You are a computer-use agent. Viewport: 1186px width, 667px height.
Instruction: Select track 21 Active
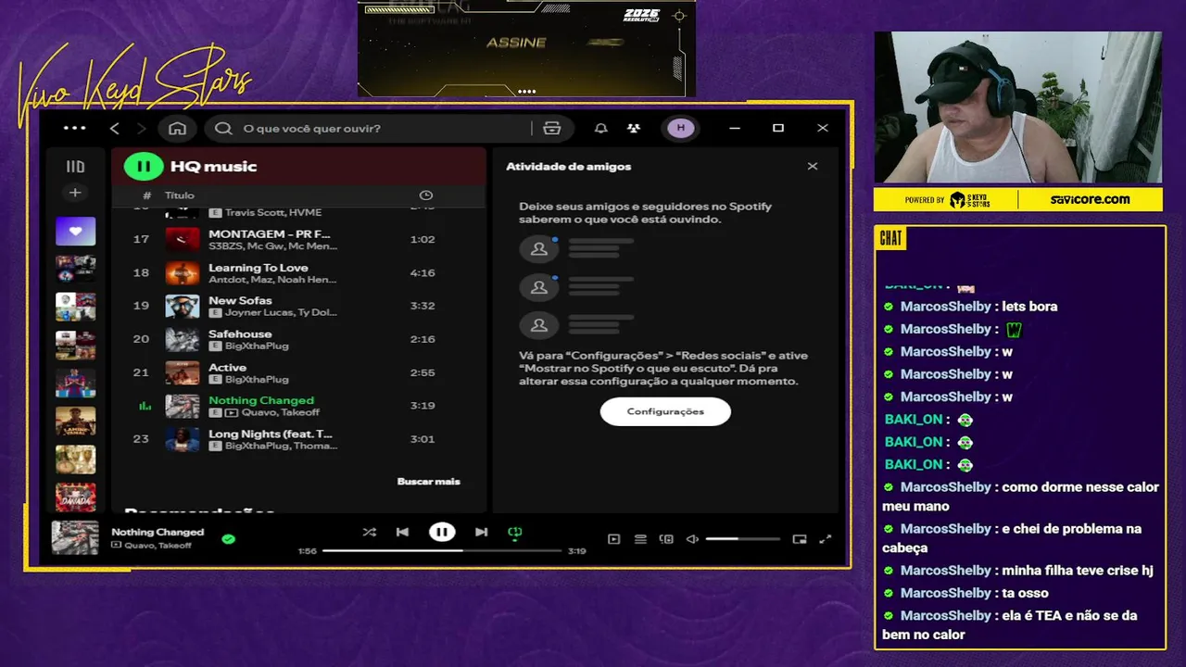click(298, 372)
